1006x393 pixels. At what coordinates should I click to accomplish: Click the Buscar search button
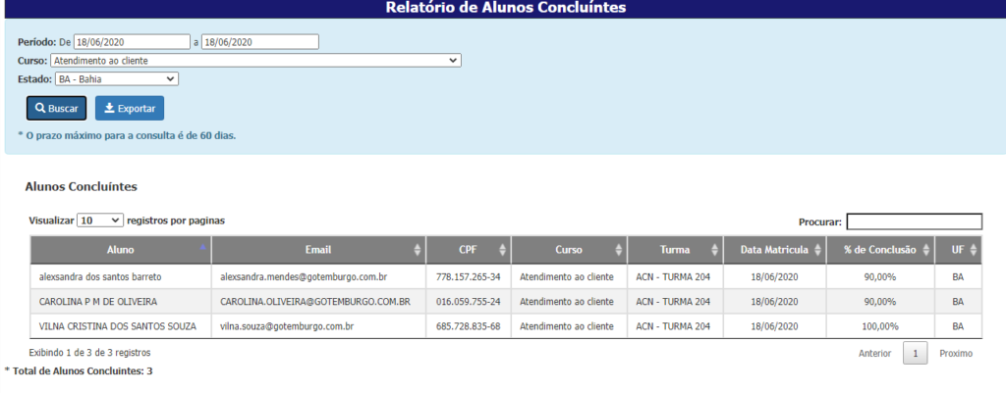click(x=56, y=108)
